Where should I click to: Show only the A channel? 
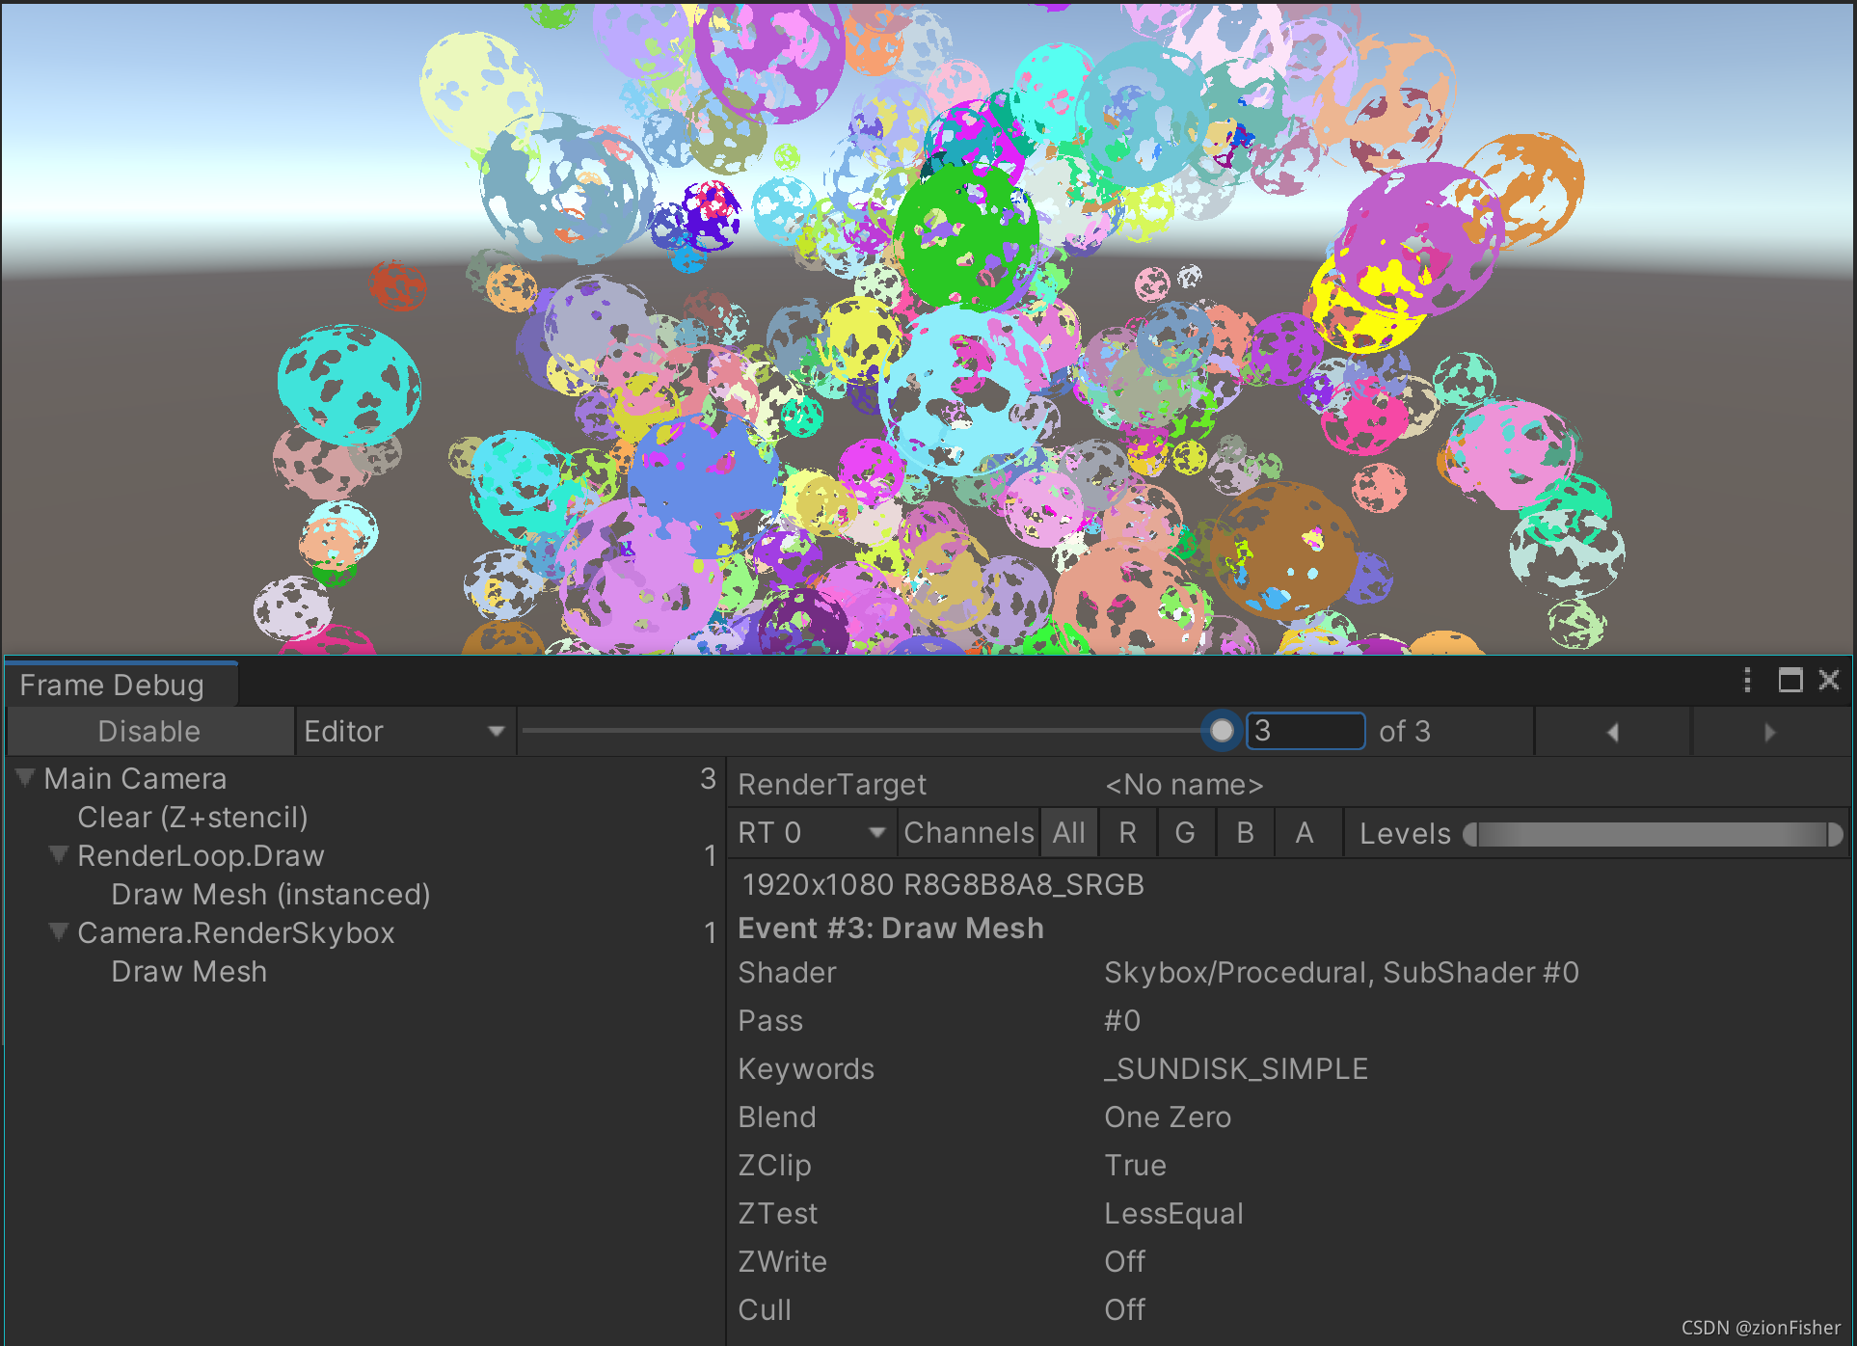(1304, 833)
